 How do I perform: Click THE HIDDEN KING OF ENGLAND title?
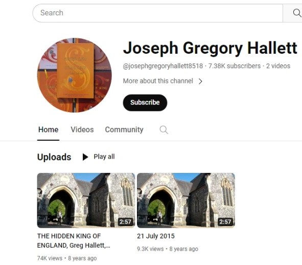click(x=74, y=240)
